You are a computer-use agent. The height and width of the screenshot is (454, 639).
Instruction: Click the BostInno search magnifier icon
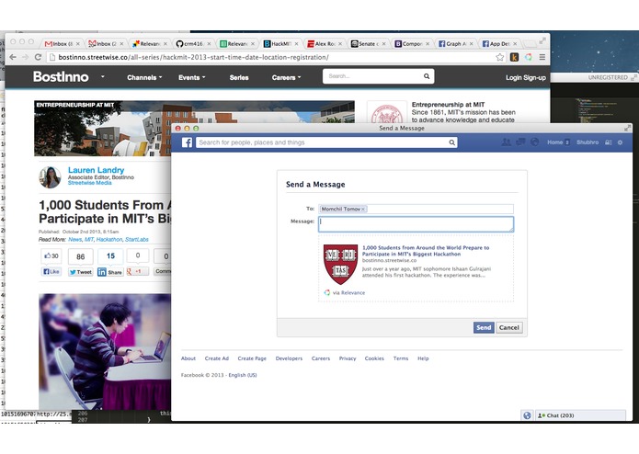coord(427,76)
